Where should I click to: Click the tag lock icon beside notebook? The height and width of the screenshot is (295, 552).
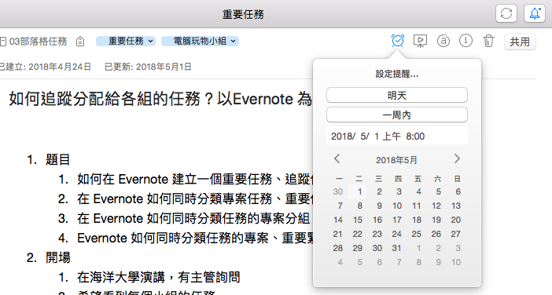tap(80, 42)
